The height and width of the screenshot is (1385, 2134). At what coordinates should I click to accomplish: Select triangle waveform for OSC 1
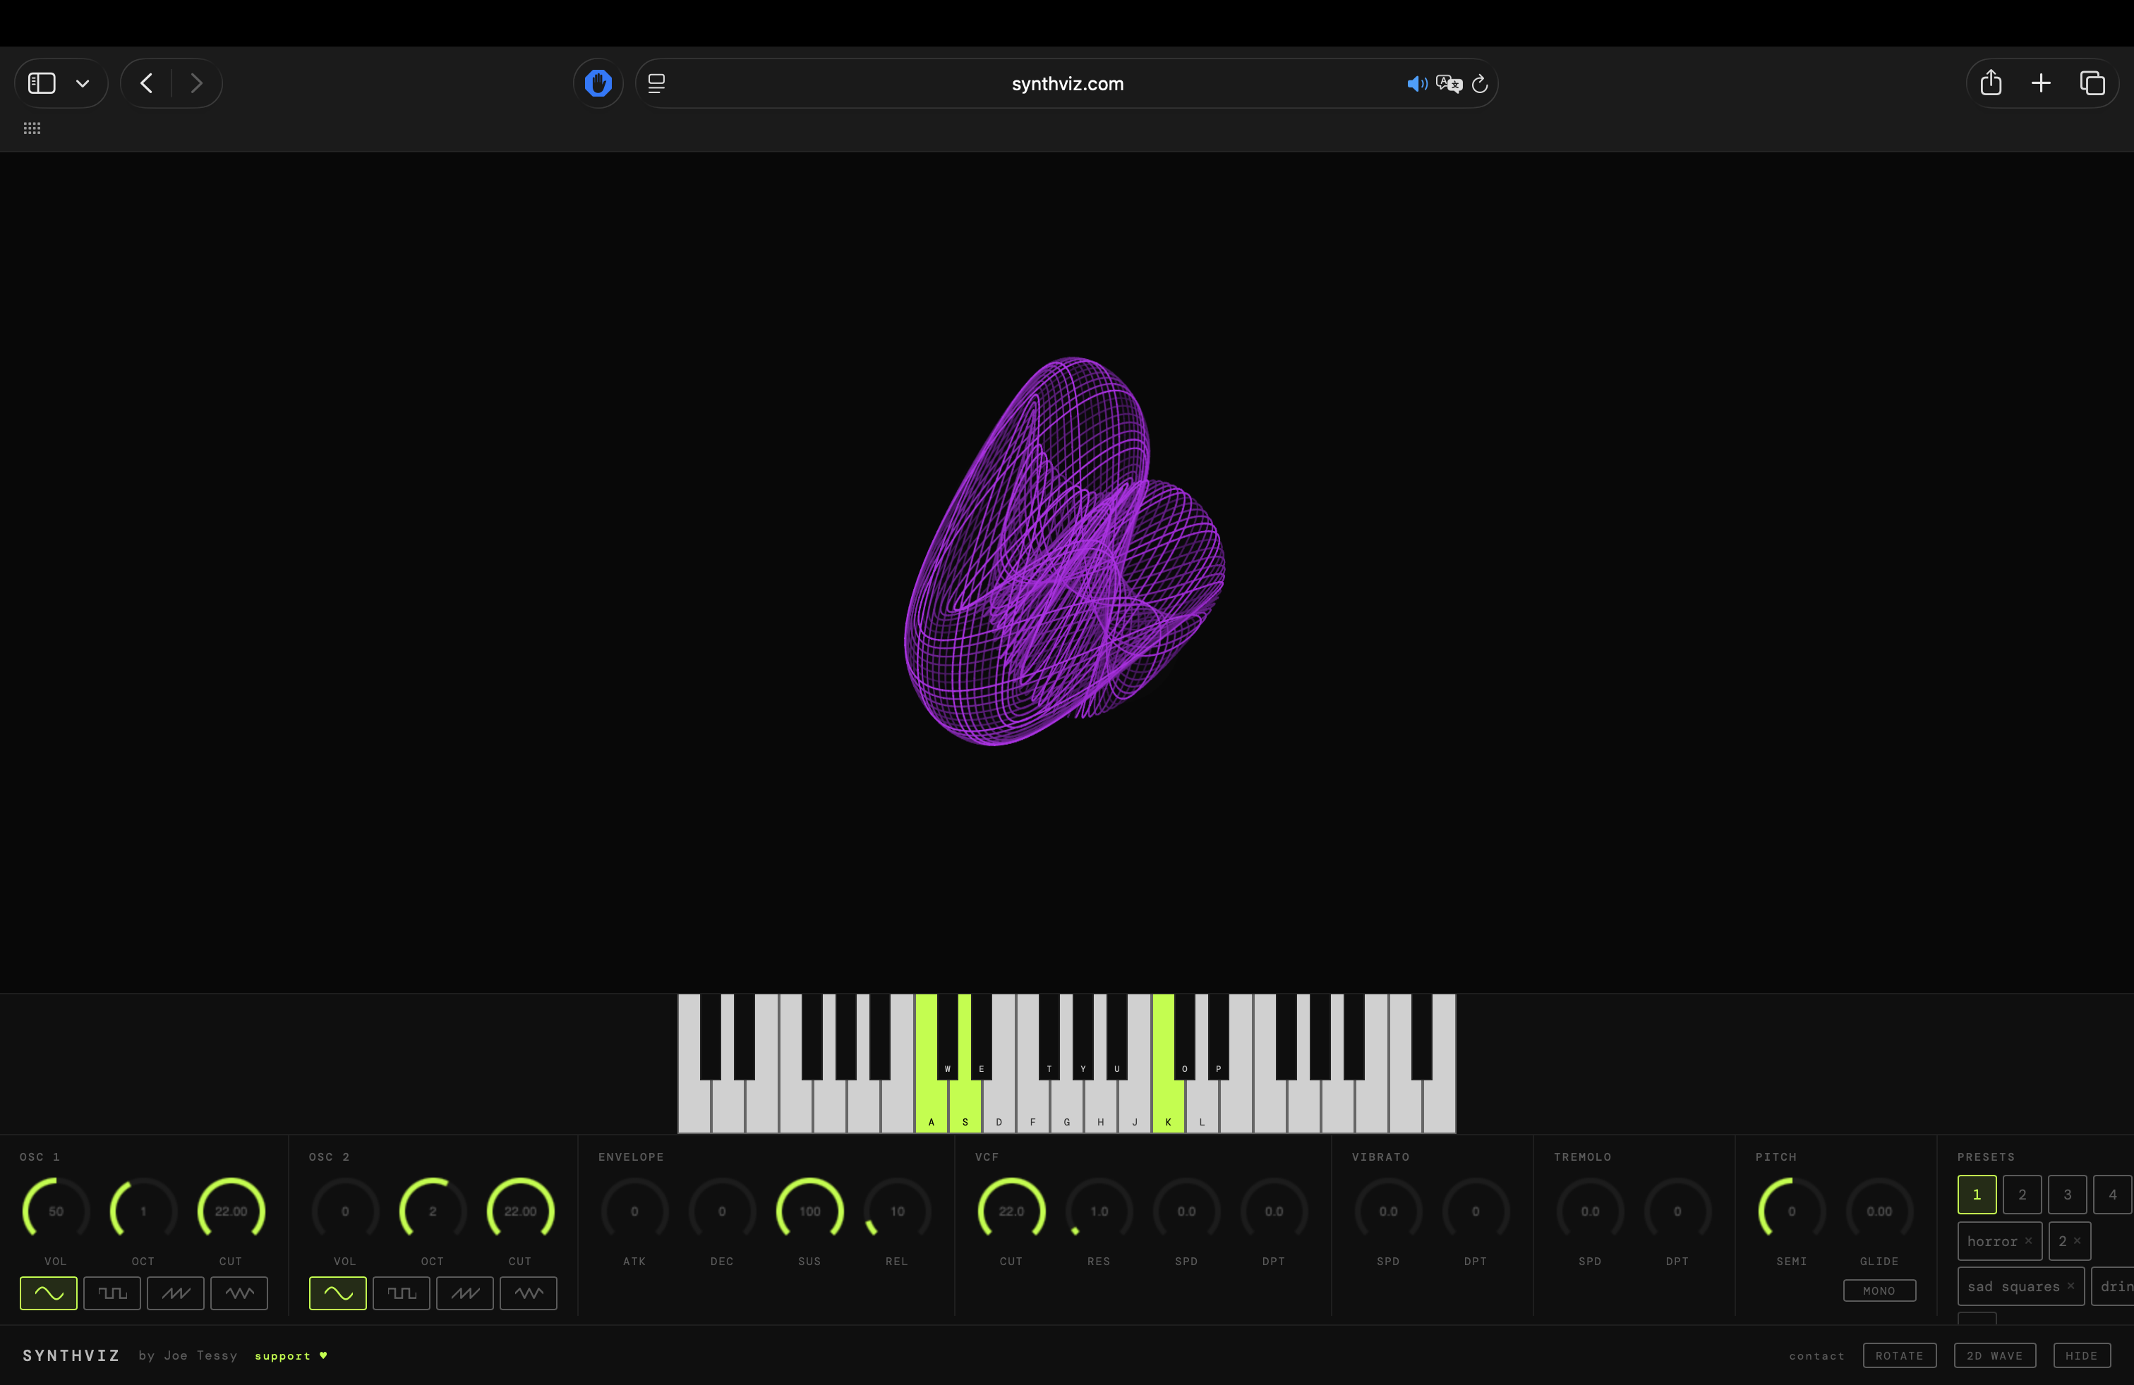click(x=239, y=1293)
